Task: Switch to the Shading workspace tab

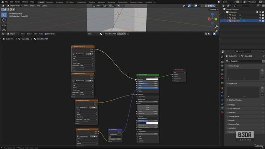Action: (92, 2)
